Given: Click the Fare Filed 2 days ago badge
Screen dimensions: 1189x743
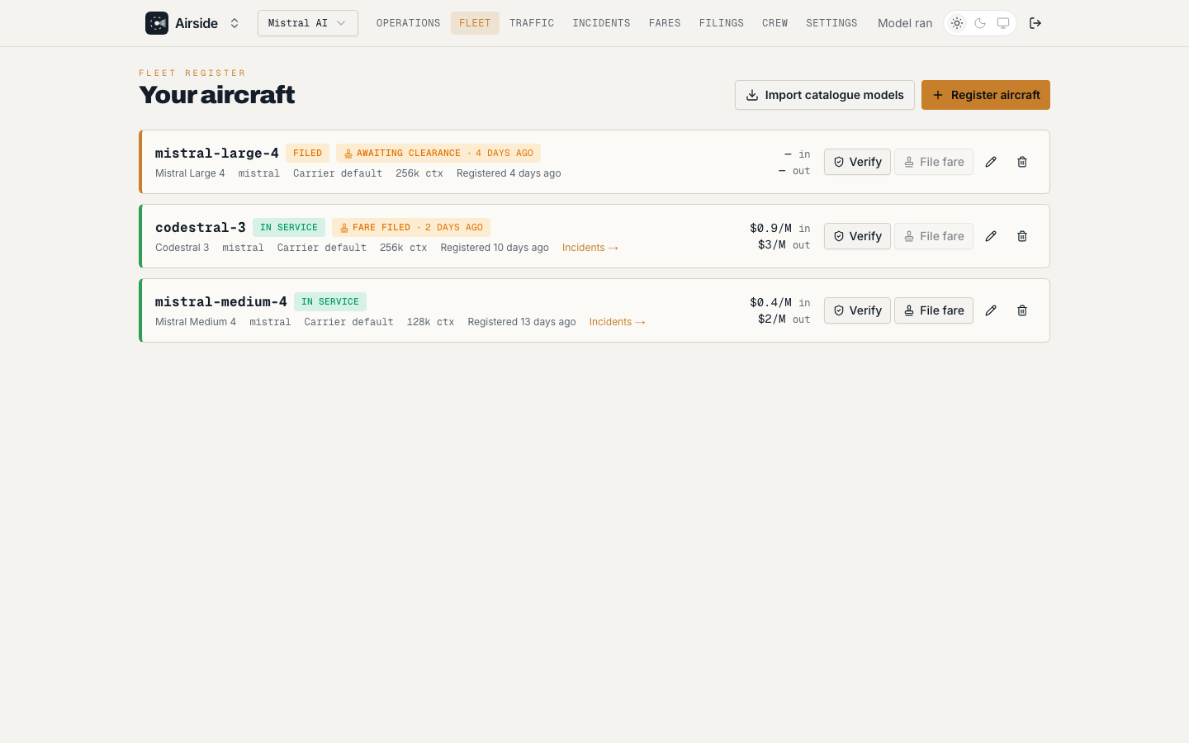Looking at the screenshot, I should click(411, 227).
